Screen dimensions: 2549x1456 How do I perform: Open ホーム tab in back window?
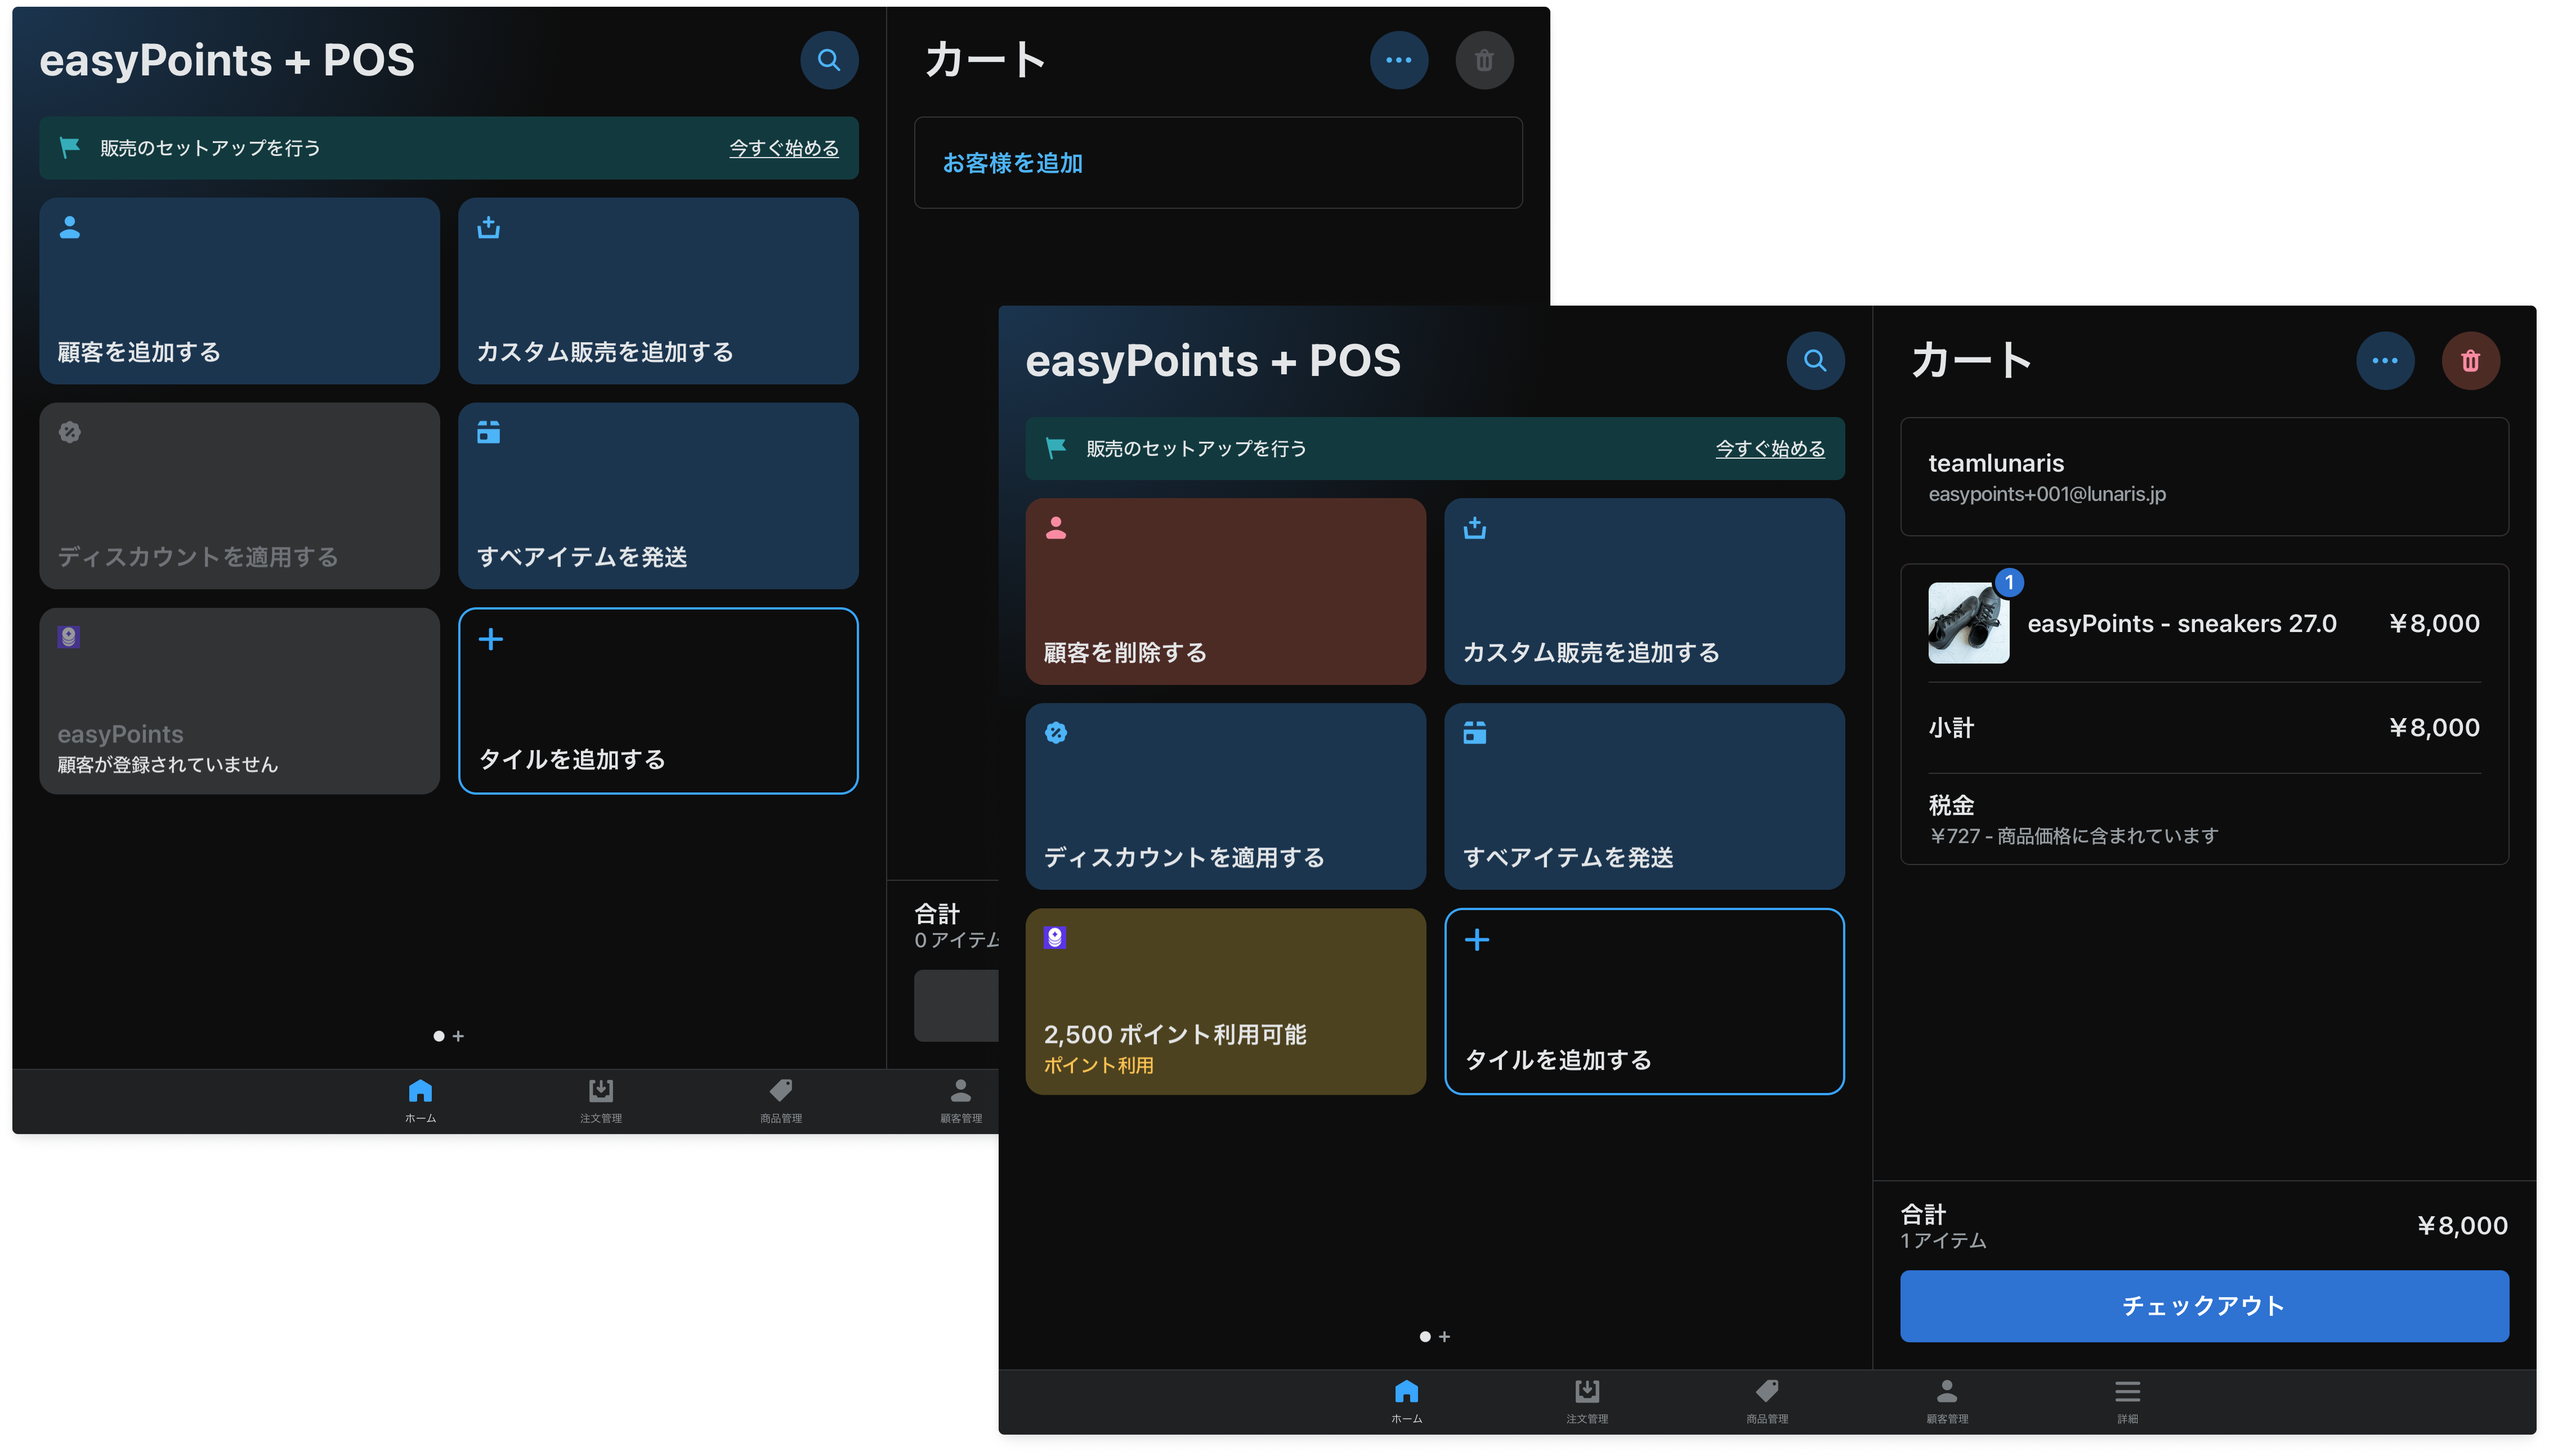pos(420,1101)
